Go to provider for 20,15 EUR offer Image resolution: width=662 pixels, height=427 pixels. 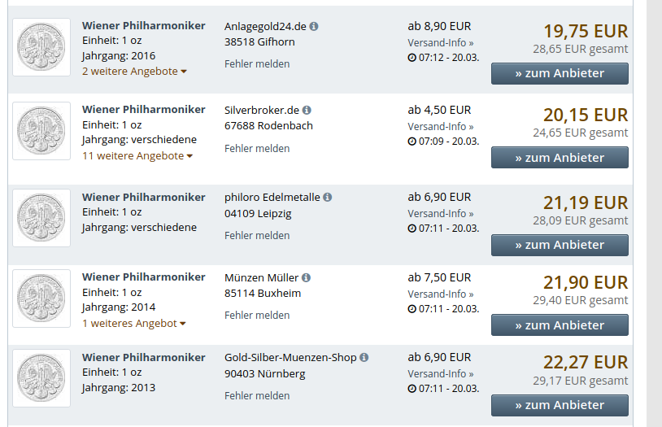[x=560, y=158]
